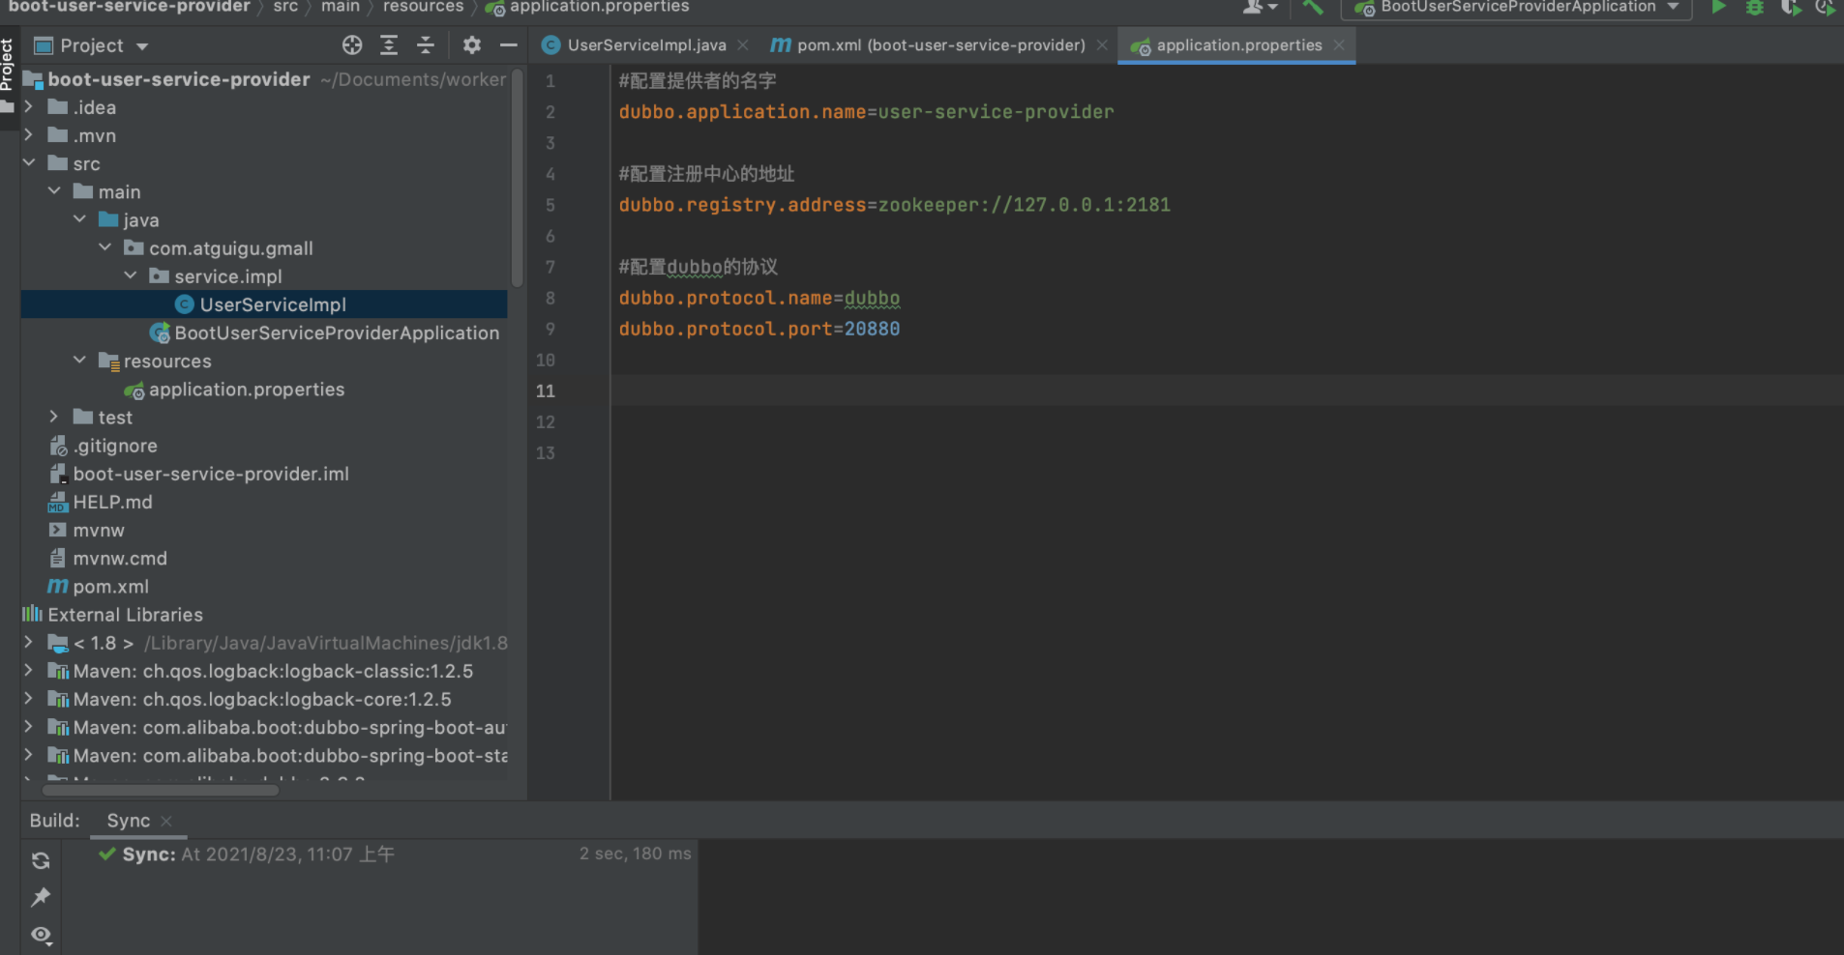Click the Select Opened File target icon
Screen dimensions: 1844x955
click(x=352, y=44)
